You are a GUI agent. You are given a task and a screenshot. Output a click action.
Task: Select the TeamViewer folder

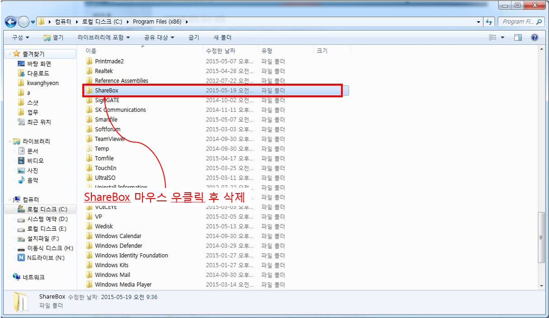(110, 139)
